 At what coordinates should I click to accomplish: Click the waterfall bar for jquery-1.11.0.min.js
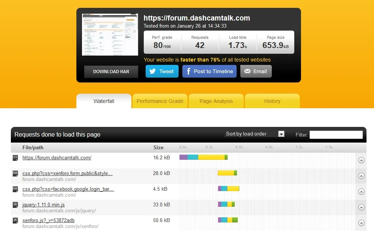coord(226,204)
